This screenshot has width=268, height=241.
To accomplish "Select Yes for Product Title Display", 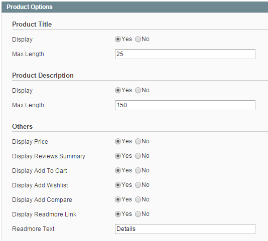I will (x=118, y=39).
